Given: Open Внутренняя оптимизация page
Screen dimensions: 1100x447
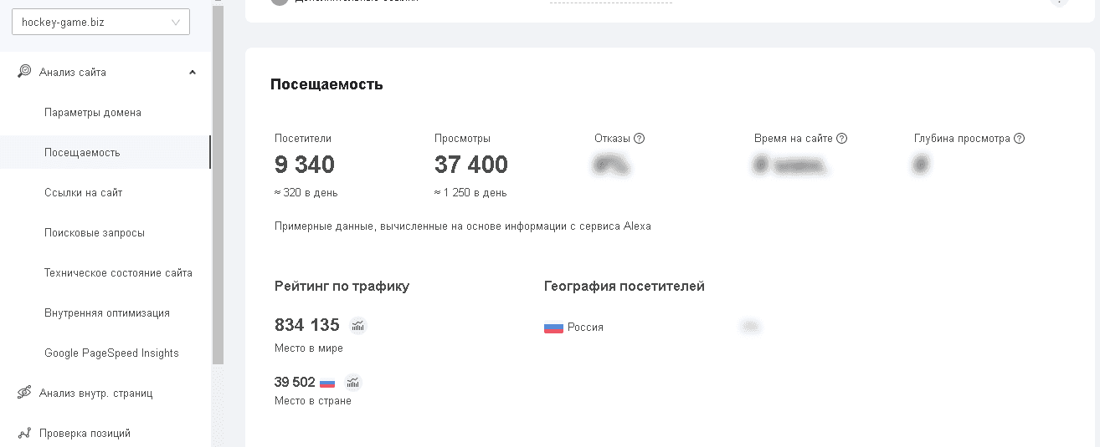Looking at the screenshot, I should point(107,313).
